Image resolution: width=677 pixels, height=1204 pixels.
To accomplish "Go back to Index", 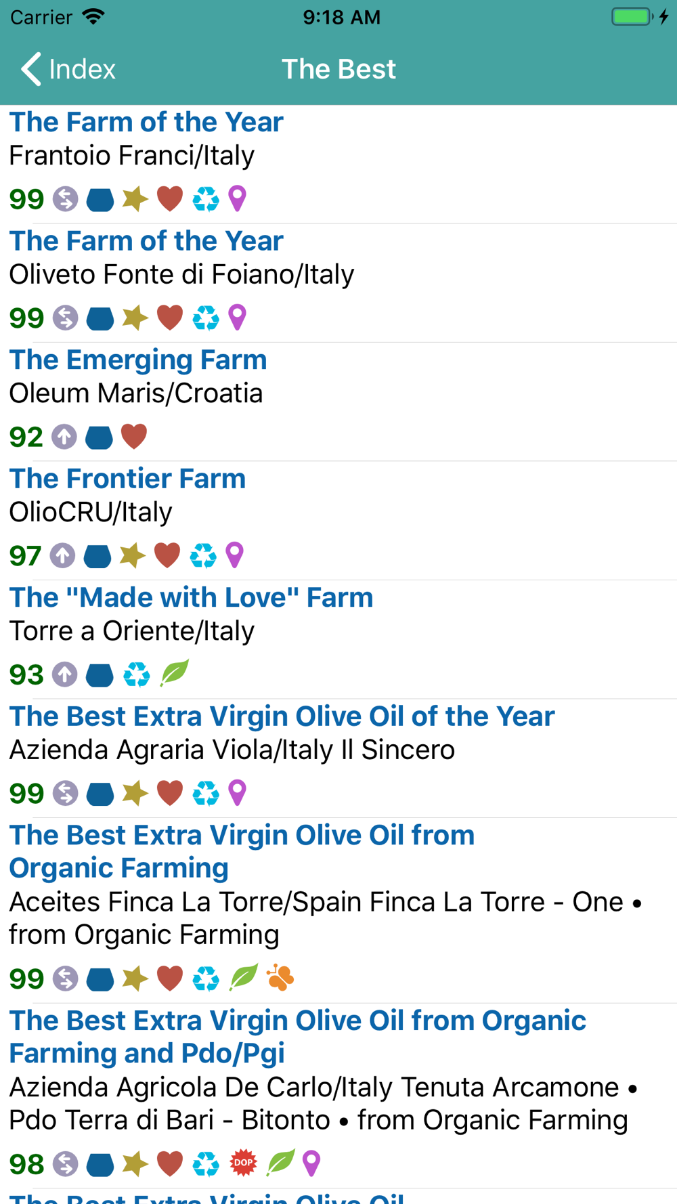I will (x=68, y=69).
